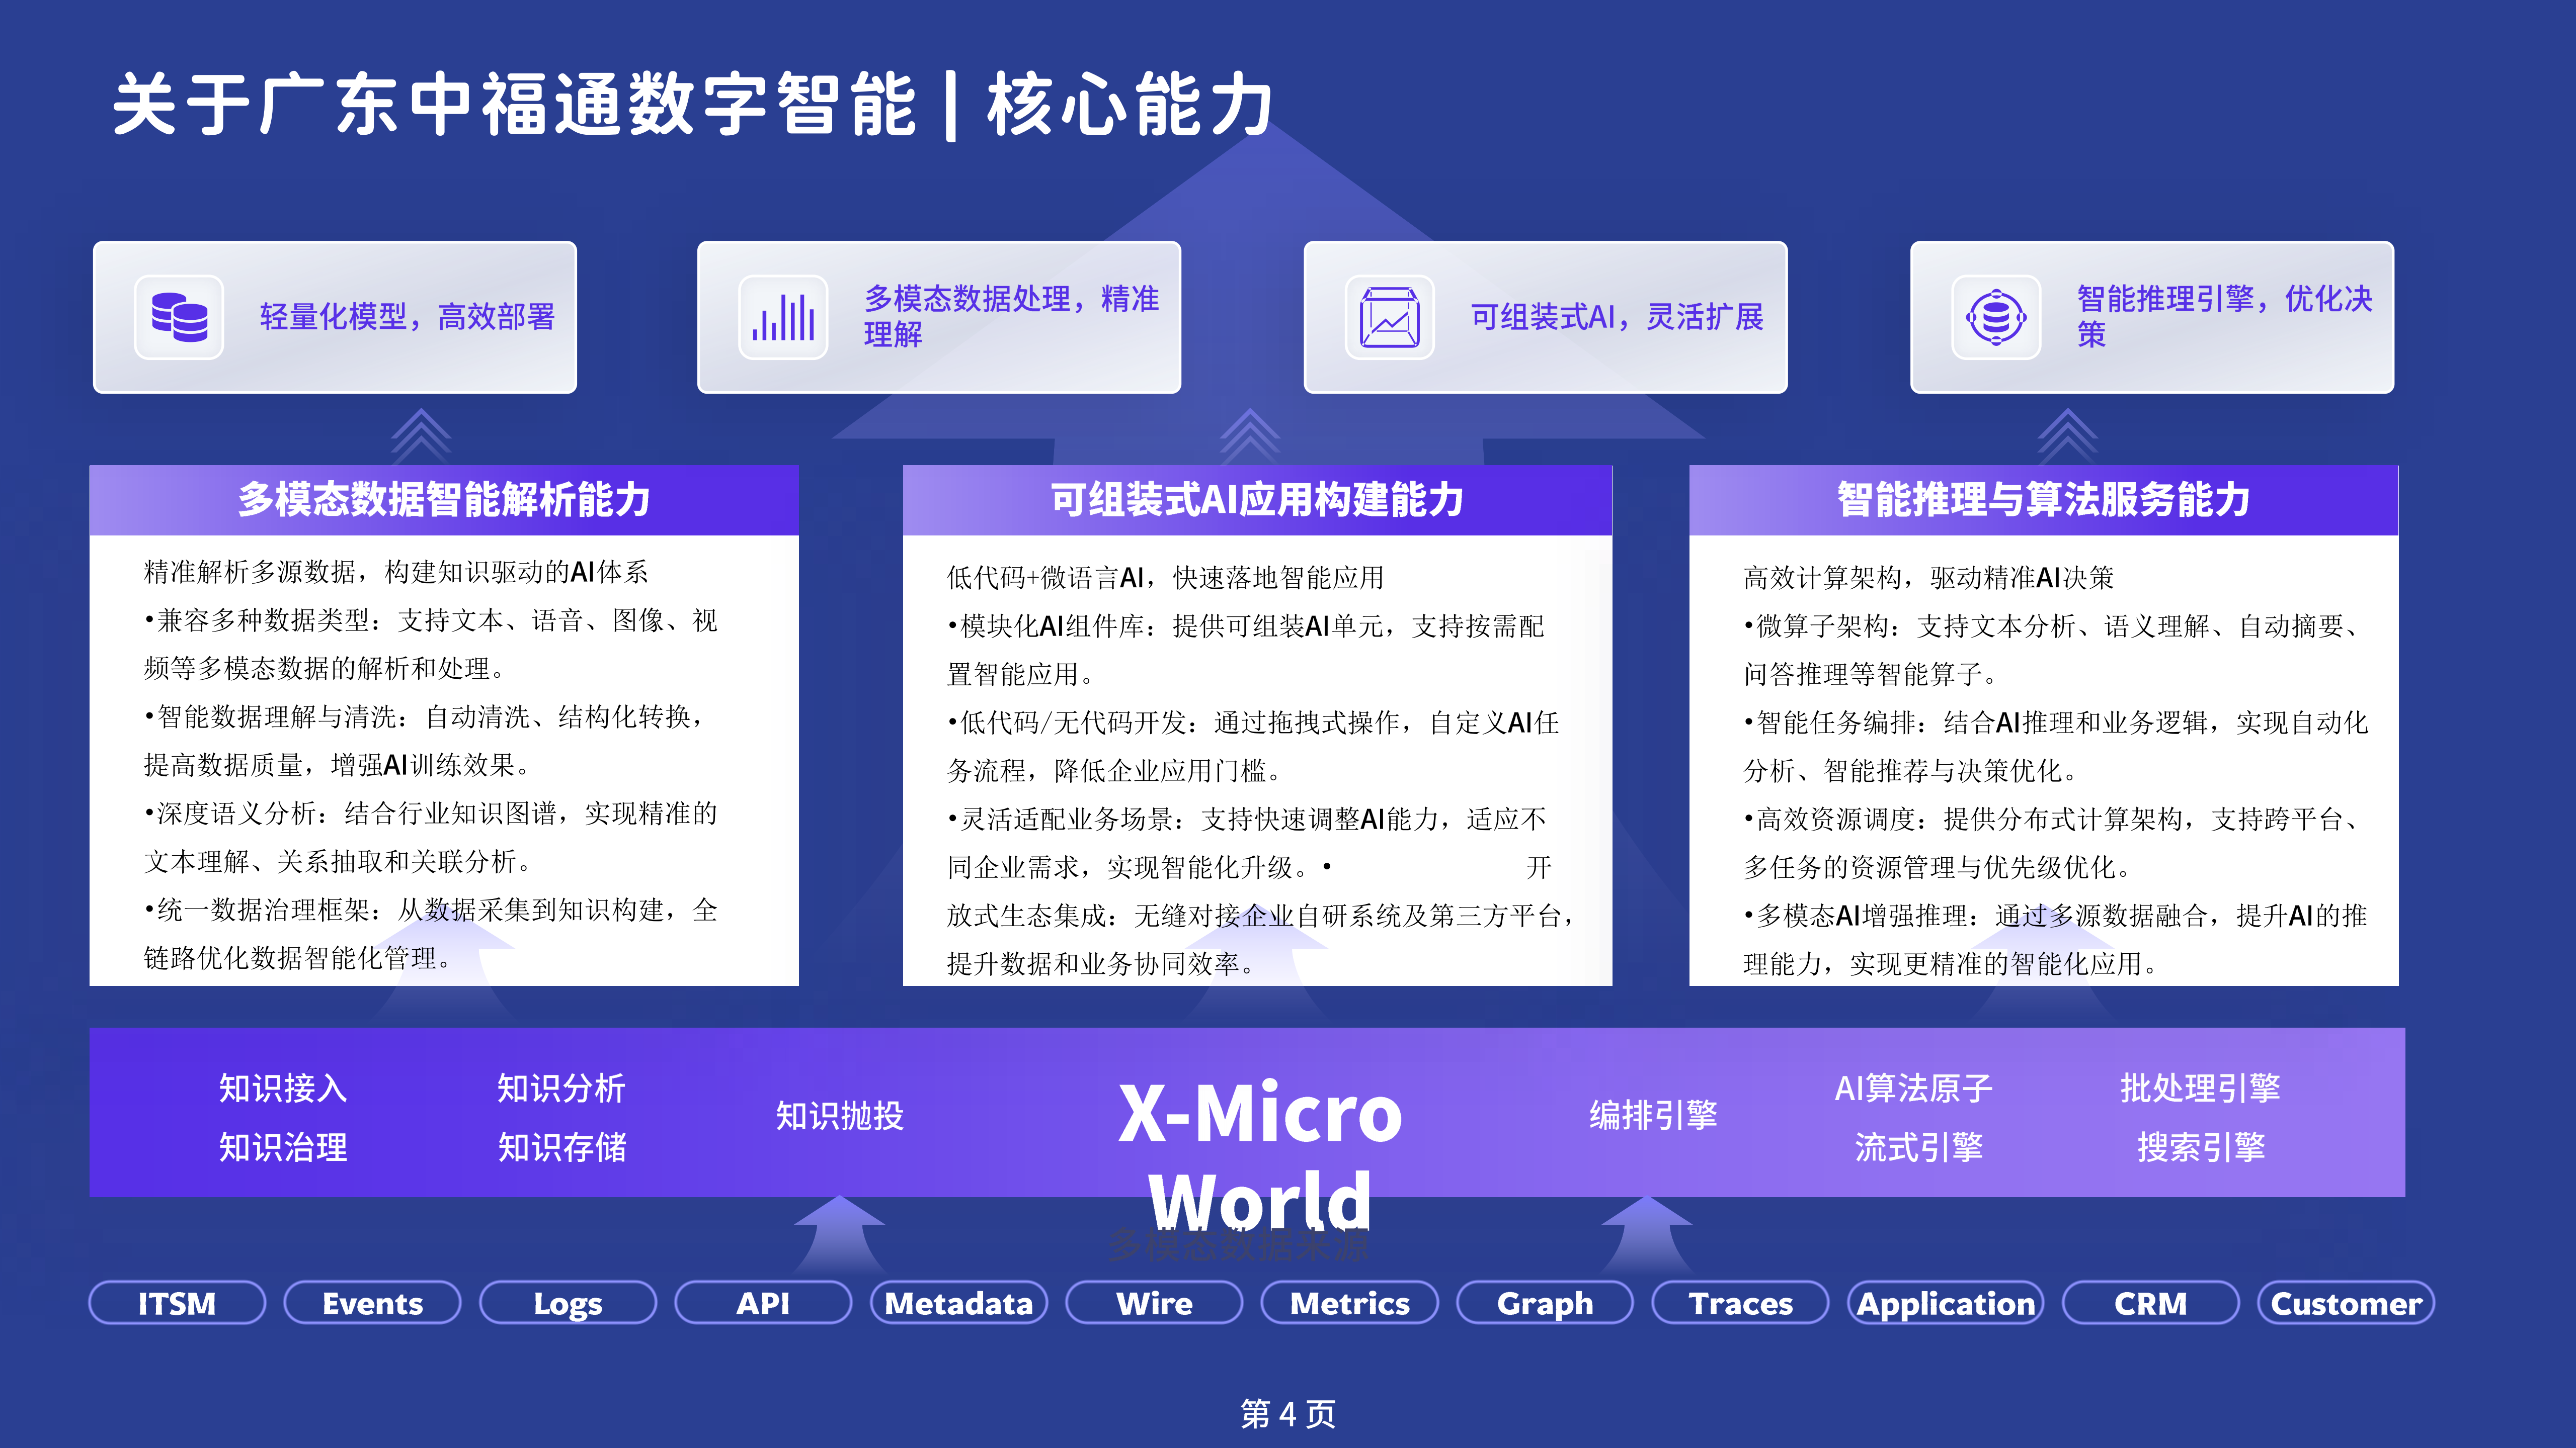
Task: Click the 知识接入 label
Action: (283, 1087)
